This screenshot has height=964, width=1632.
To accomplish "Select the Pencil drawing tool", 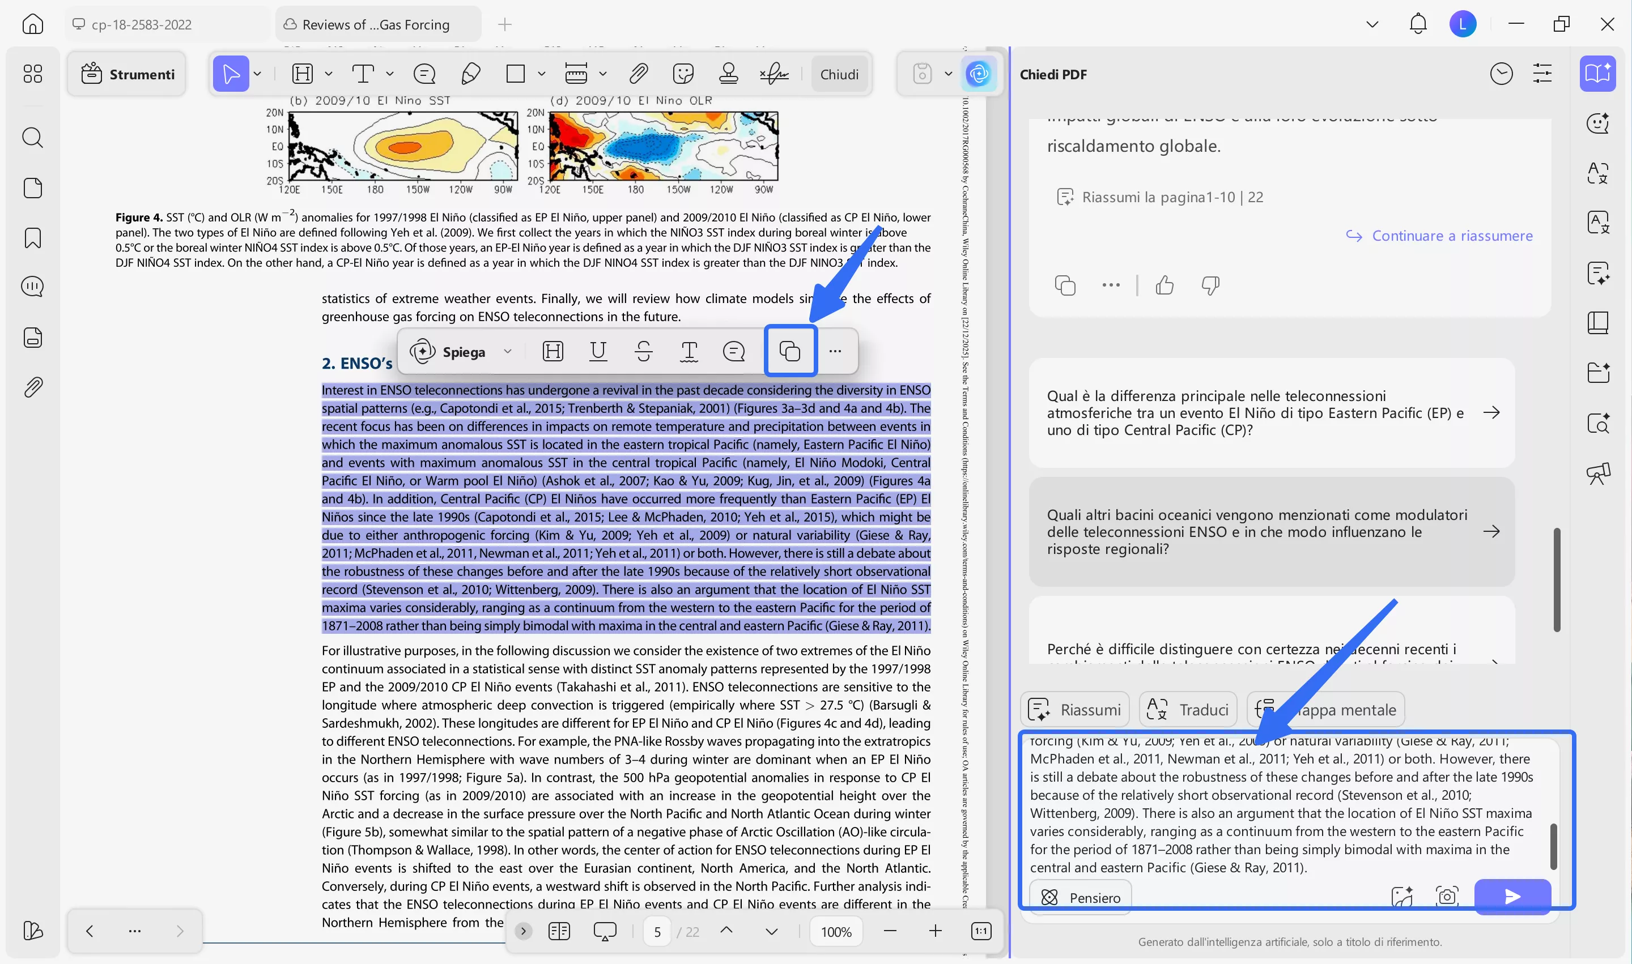I will pyautogui.click(x=471, y=72).
